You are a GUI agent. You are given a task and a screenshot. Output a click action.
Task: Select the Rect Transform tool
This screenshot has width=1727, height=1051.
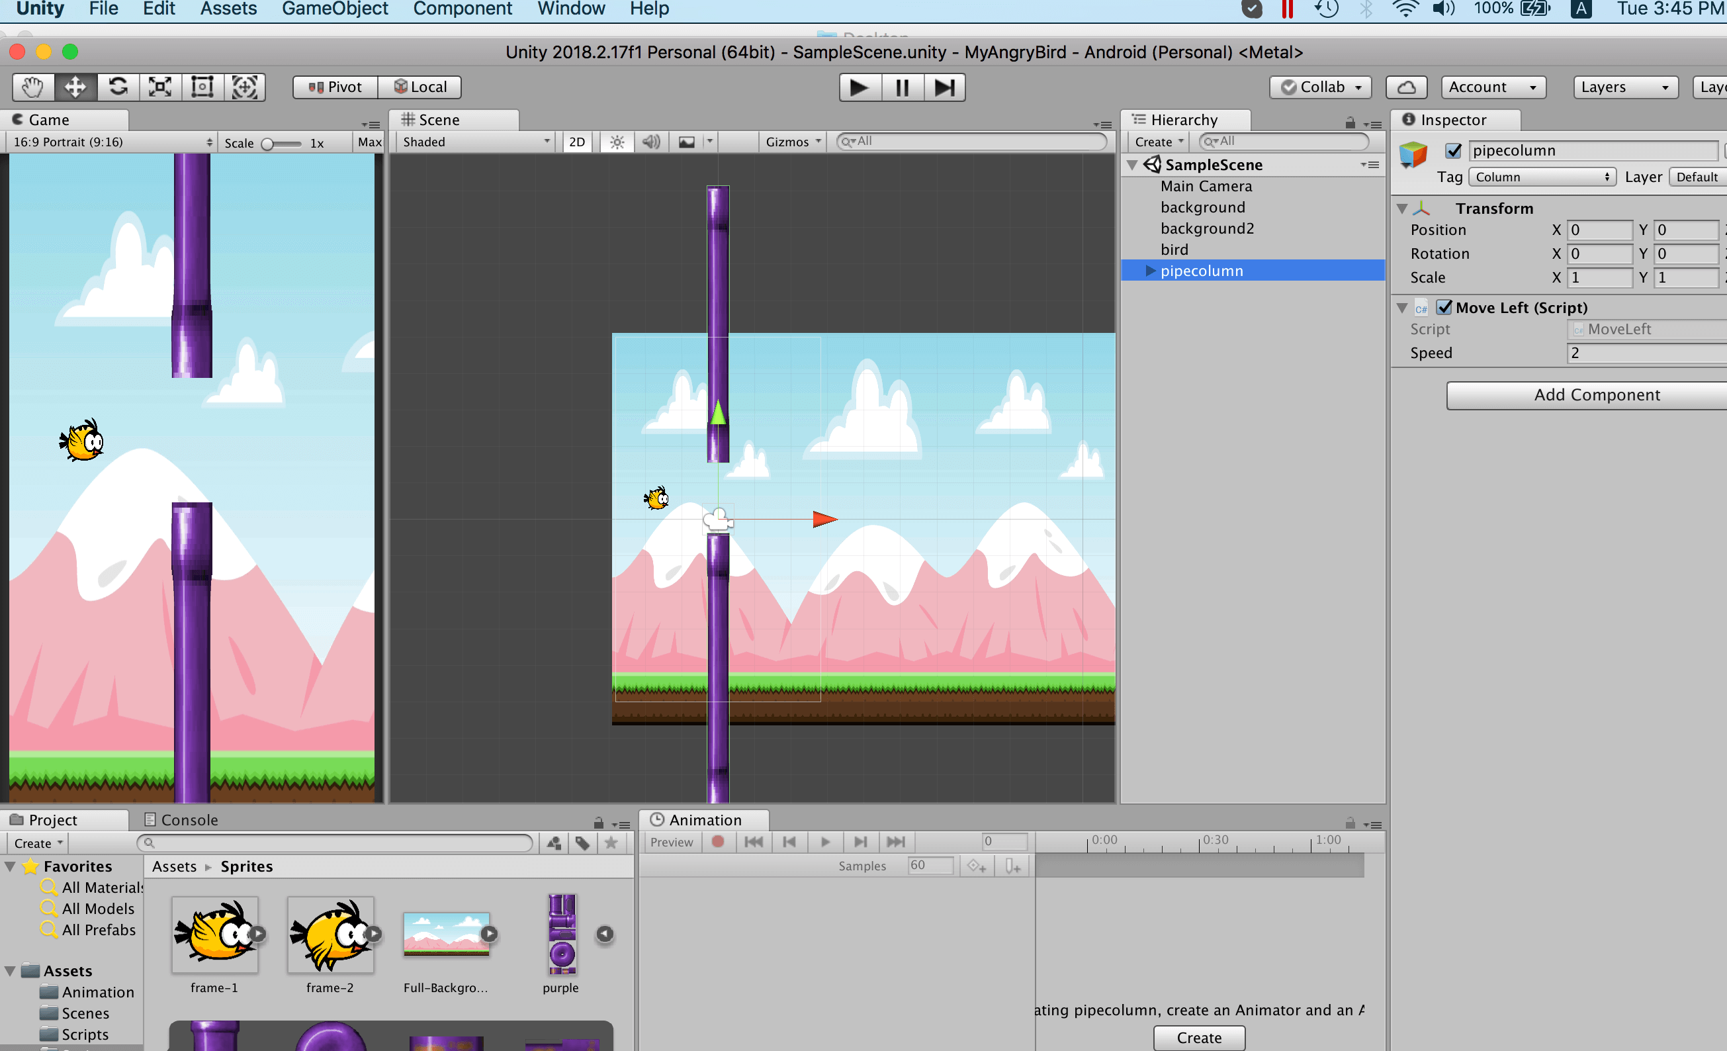click(x=202, y=87)
